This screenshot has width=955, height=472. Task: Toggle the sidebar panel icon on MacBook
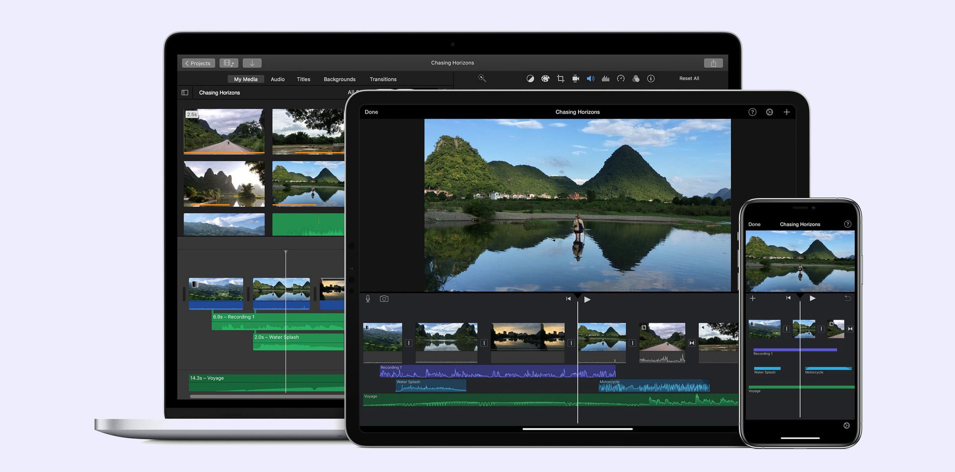coord(185,93)
